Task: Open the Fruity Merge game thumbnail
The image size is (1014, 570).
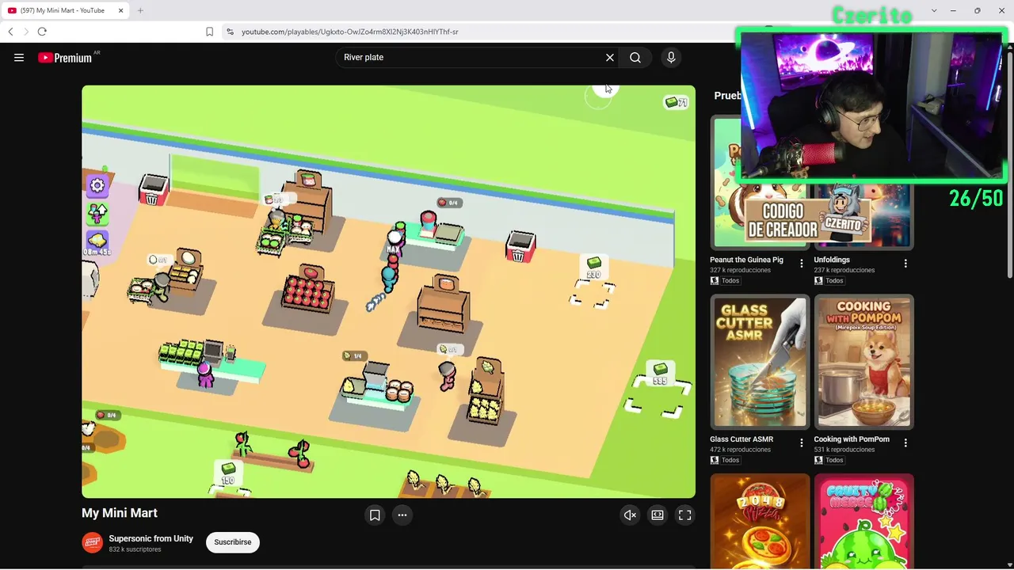Action: point(864,521)
